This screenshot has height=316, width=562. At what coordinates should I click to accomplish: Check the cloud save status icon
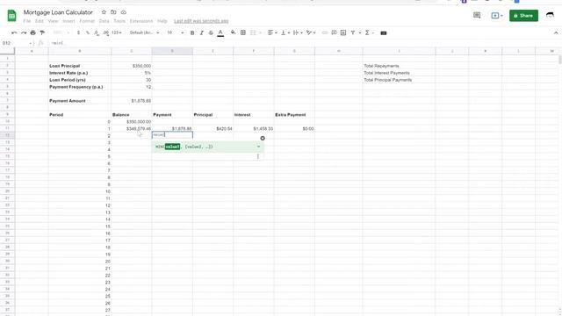123,12
